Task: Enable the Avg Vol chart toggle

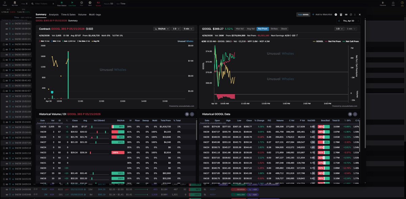Action: pos(251,29)
